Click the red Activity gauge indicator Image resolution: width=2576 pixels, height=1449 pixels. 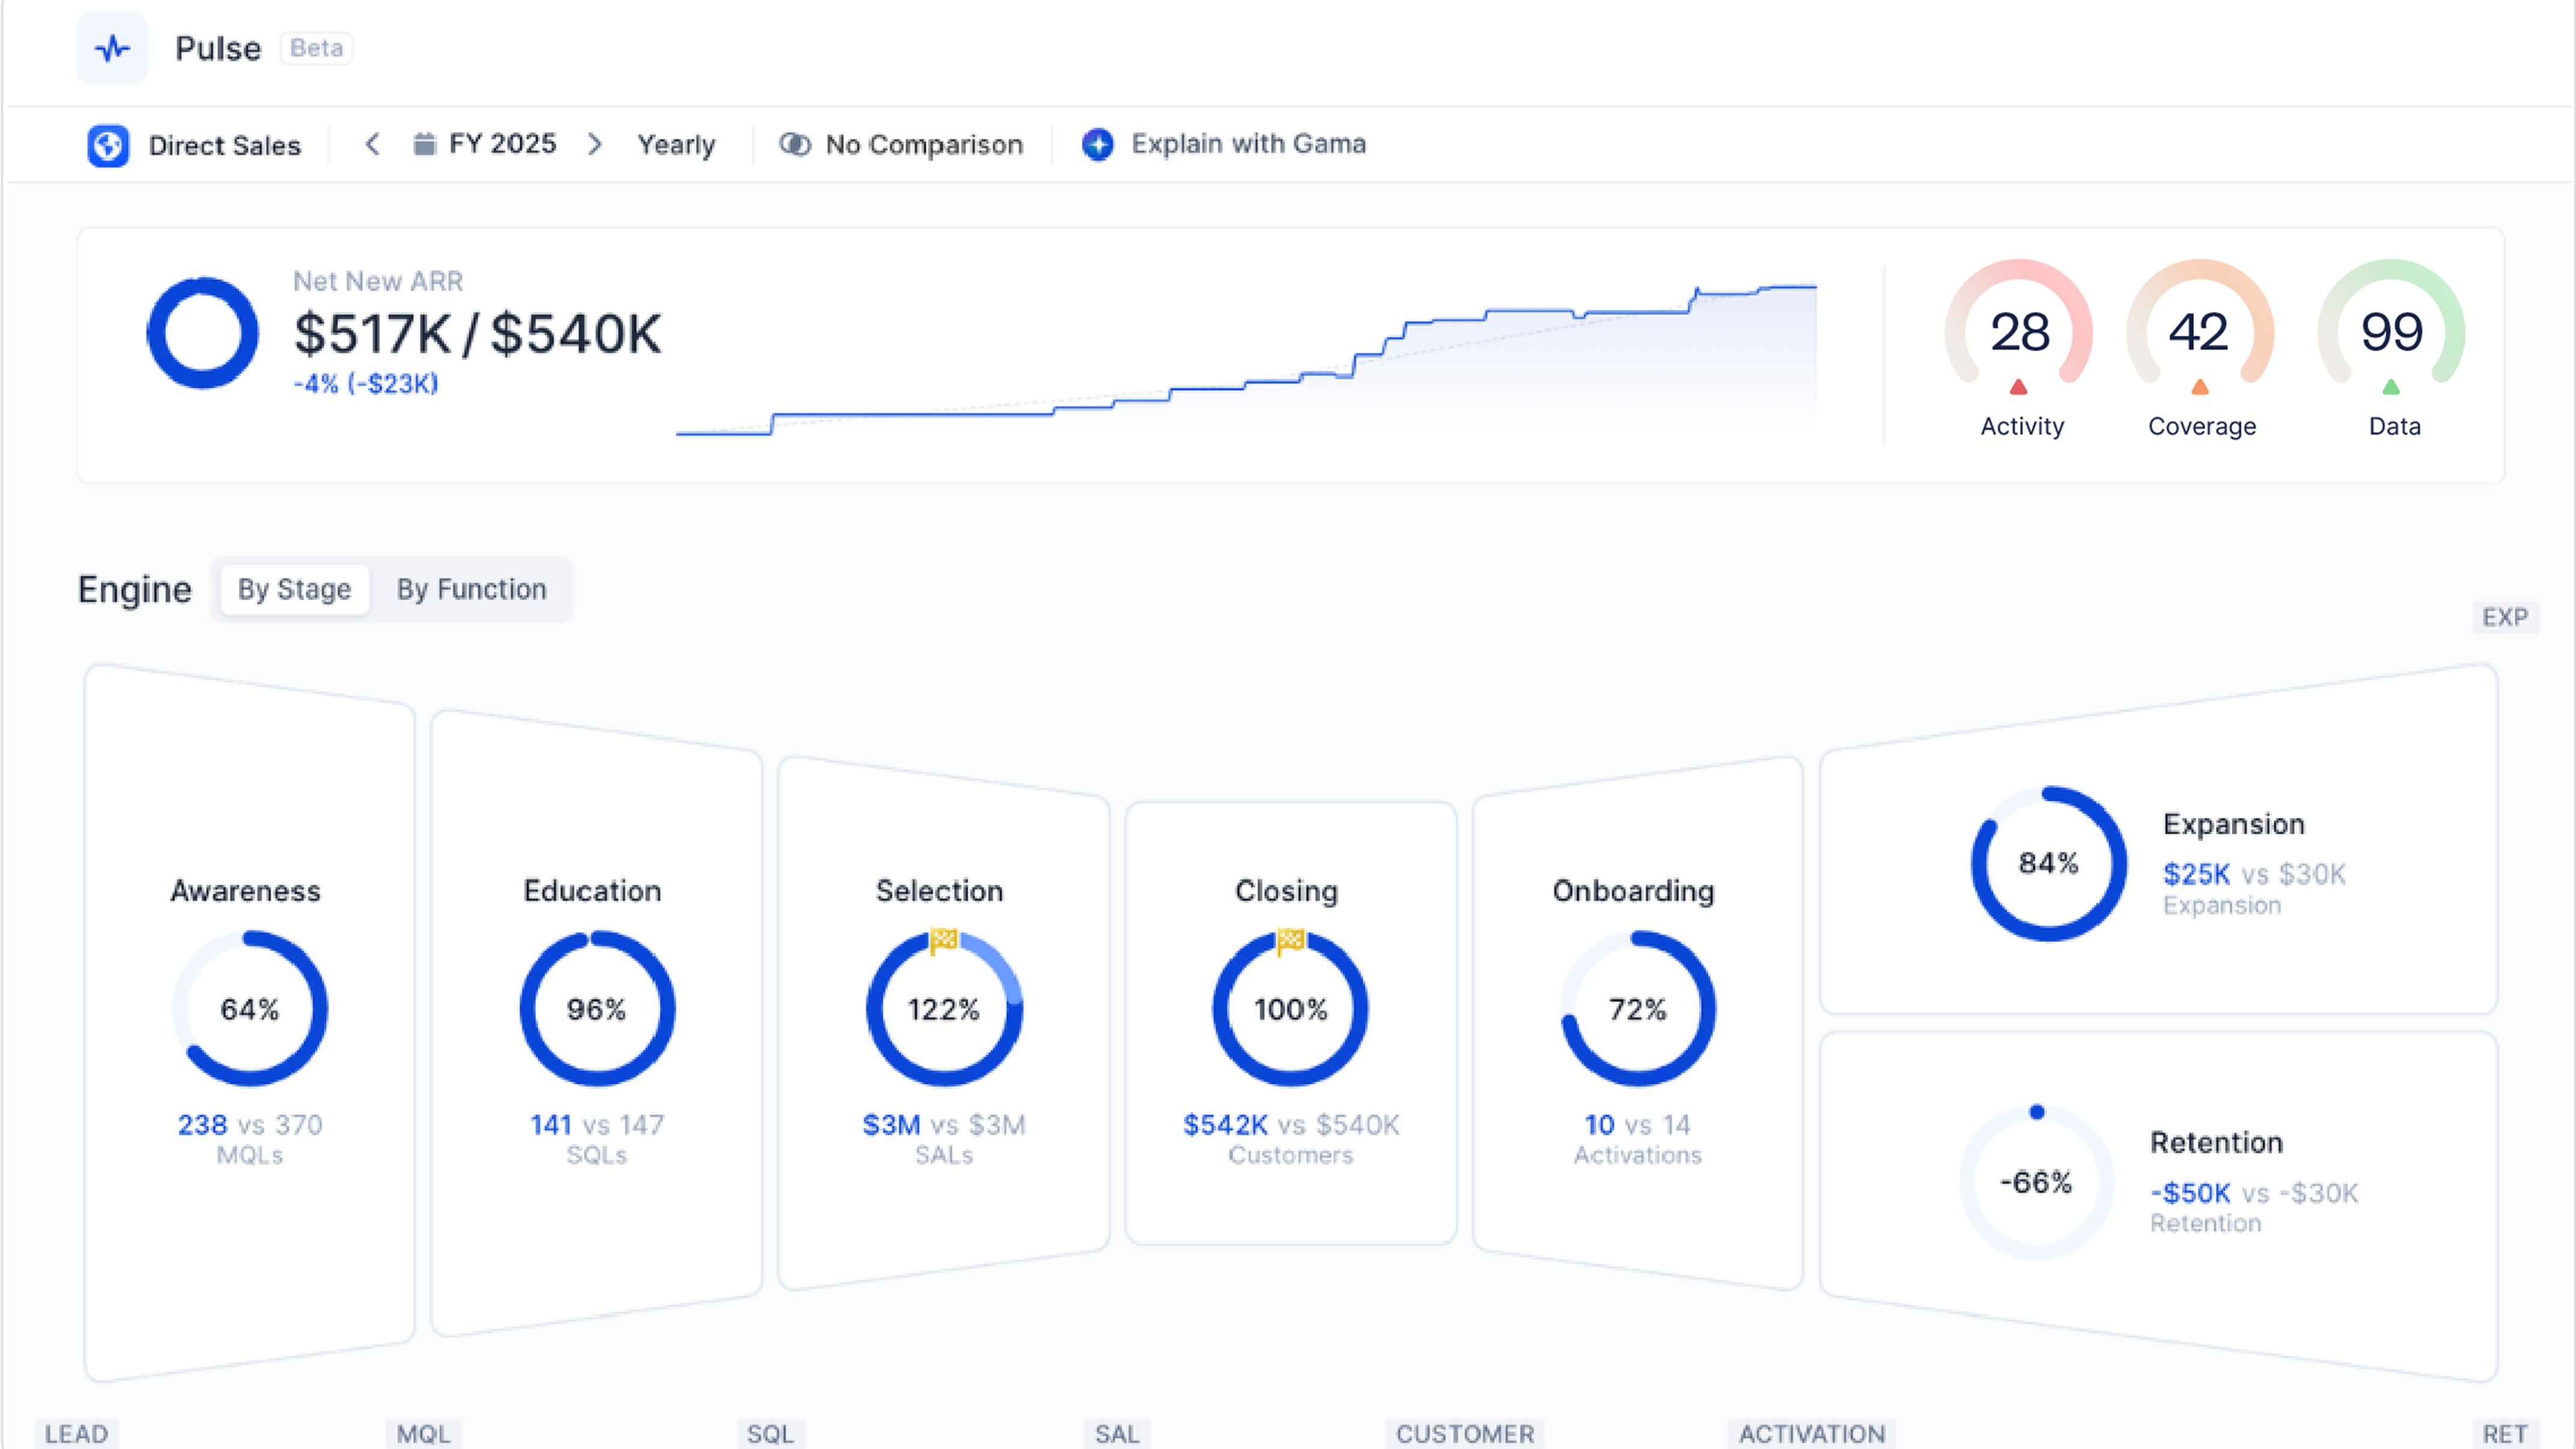tap(2018, 387)
